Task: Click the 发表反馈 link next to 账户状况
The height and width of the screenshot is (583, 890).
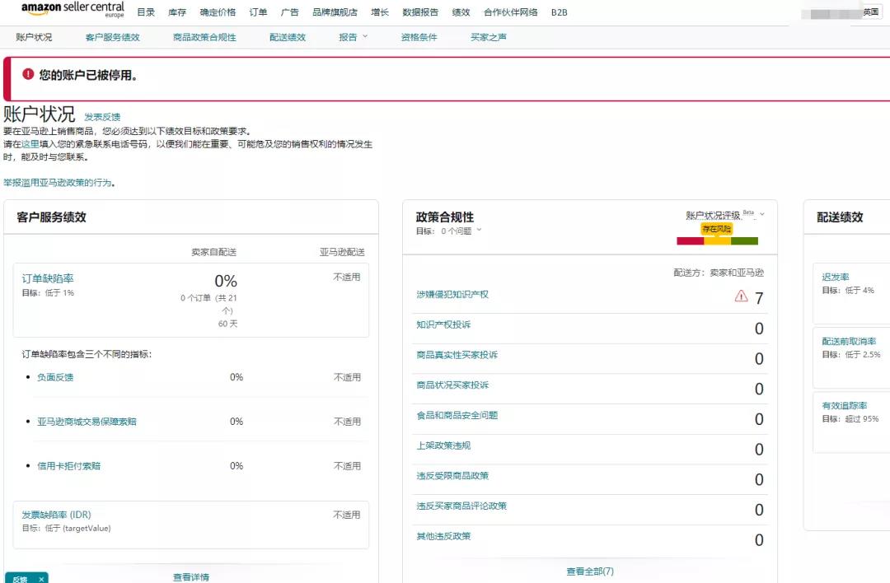Action: pyautogui.click(x=101, y=116)
